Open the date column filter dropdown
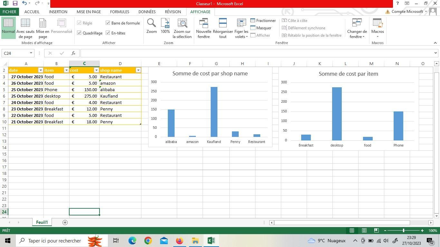The width and height of the screenshot is (440, 247). pos(41,70)
